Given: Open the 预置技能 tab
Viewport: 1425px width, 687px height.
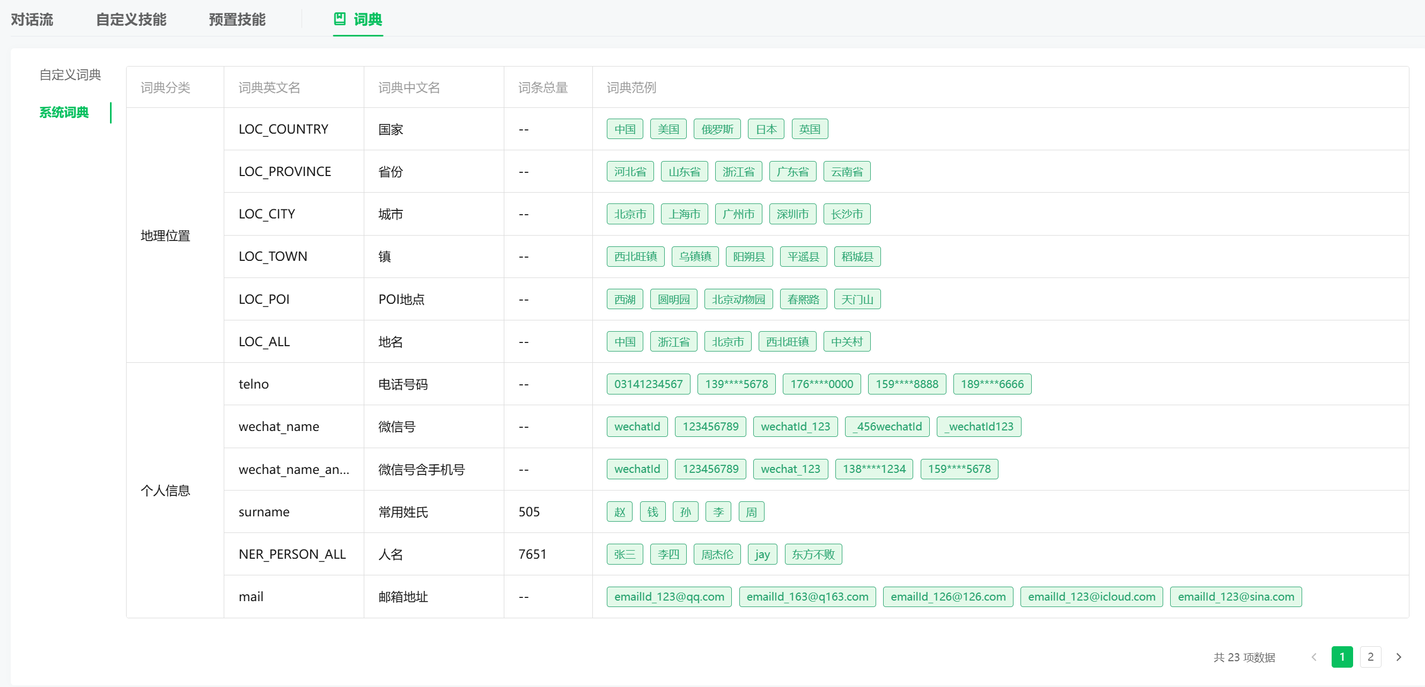Looking at the screenshot, I should [237, 19].
